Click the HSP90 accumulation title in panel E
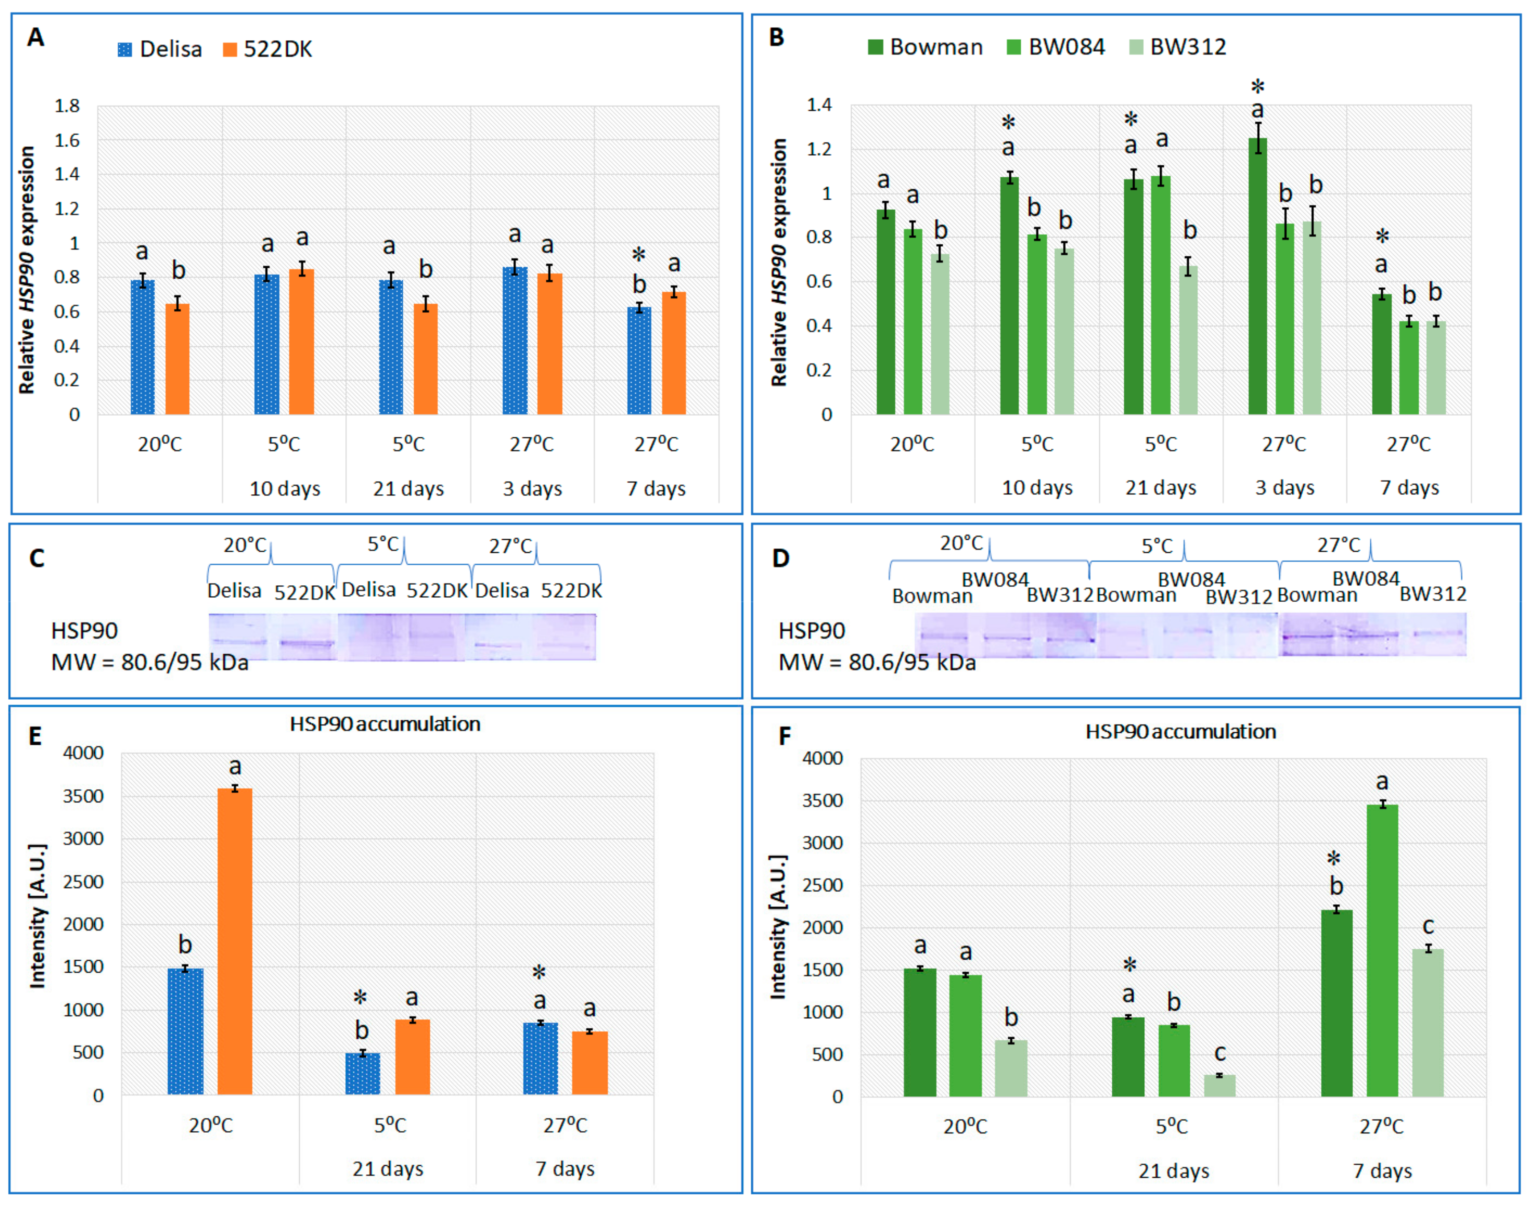Screen dimensions: 1534x1205 [385, 725]
